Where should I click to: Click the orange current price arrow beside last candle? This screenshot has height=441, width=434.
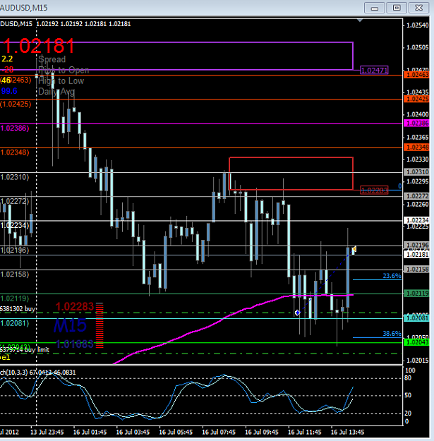(x=354, y=249)
